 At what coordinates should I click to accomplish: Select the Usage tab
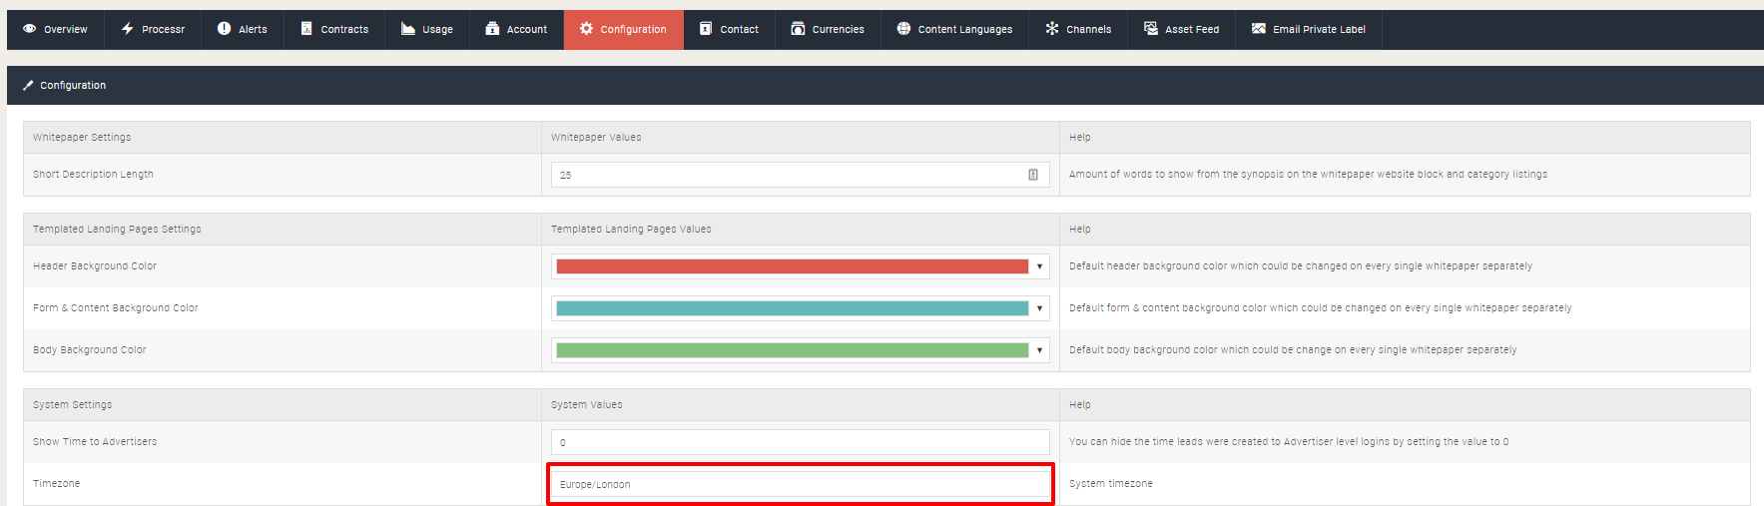click(427, 29)
